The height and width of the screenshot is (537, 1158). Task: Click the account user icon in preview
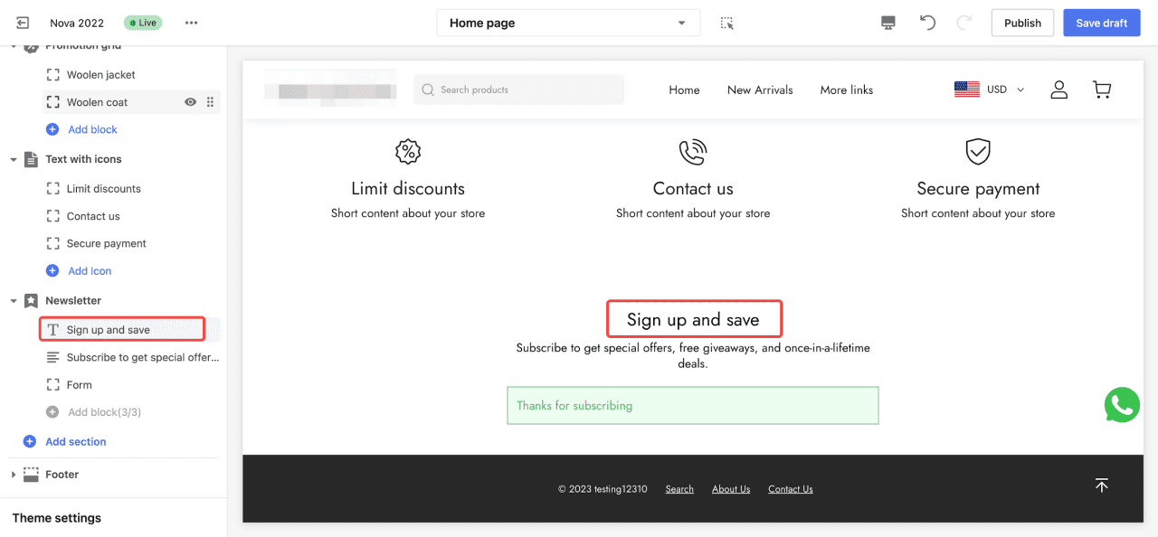1059,89
